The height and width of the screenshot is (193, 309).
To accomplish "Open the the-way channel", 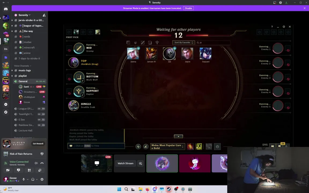I will (x=30, y=31).
